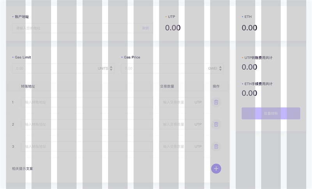Focus the Gas Limit input field
Viewport: 312px width, 189px height.
(x=63, y=68)
